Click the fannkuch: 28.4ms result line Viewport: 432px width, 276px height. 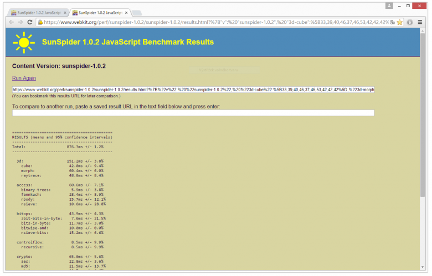(x=62, y=195)
